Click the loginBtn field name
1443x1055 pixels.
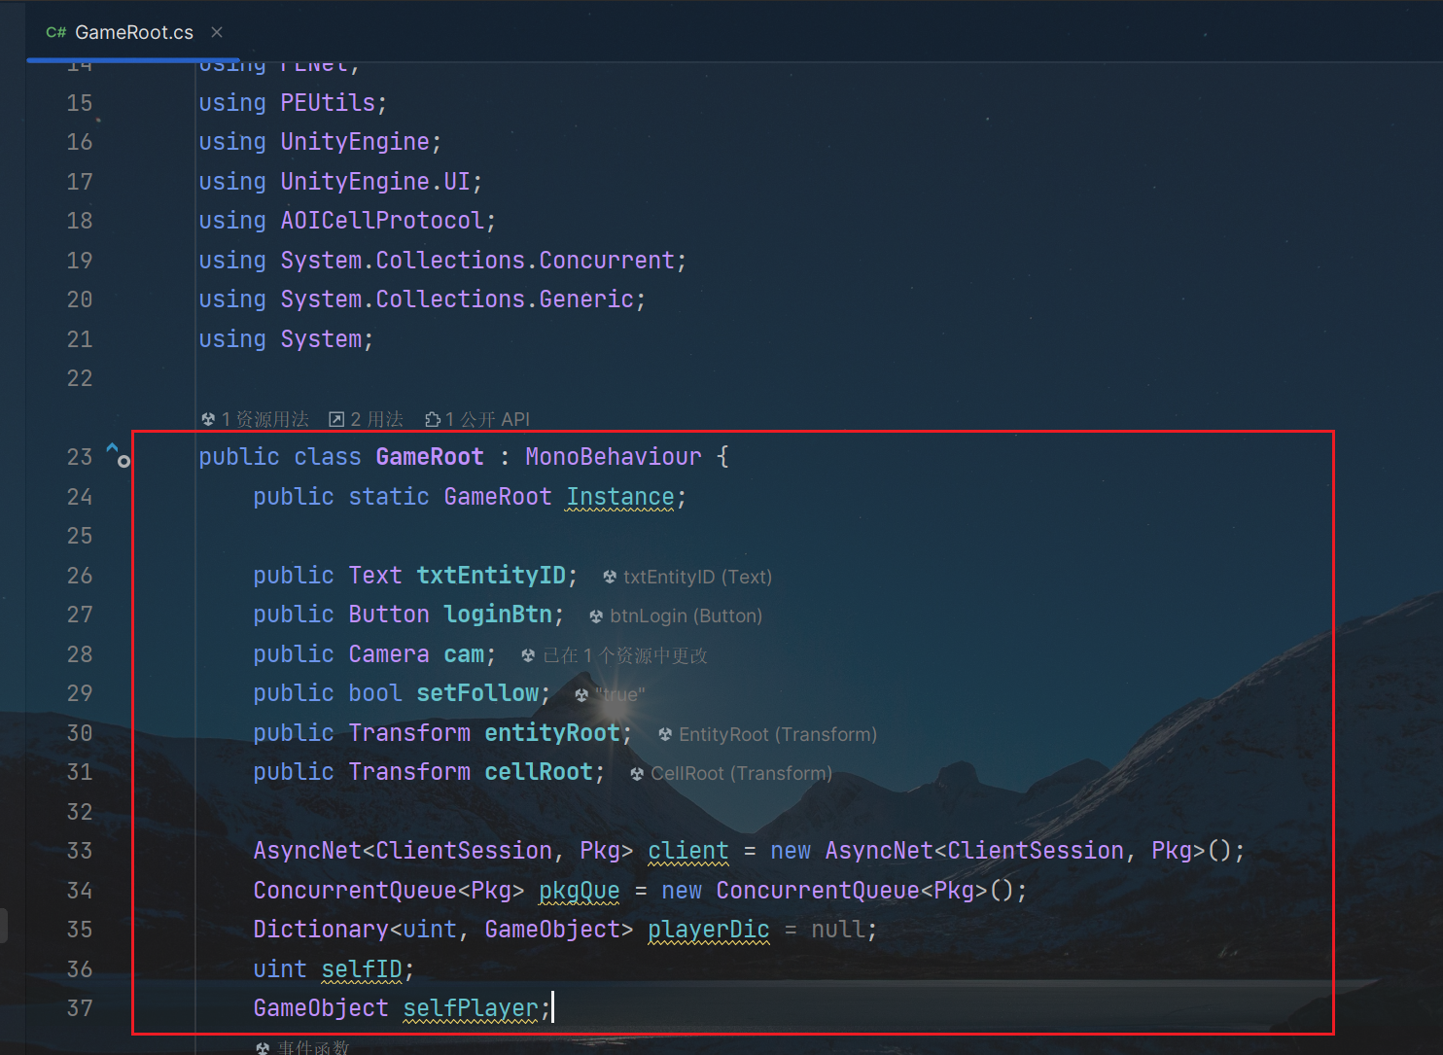coord(498,615)
